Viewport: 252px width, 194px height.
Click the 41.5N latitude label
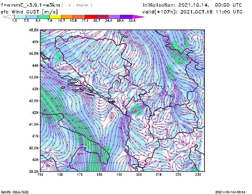34,124
